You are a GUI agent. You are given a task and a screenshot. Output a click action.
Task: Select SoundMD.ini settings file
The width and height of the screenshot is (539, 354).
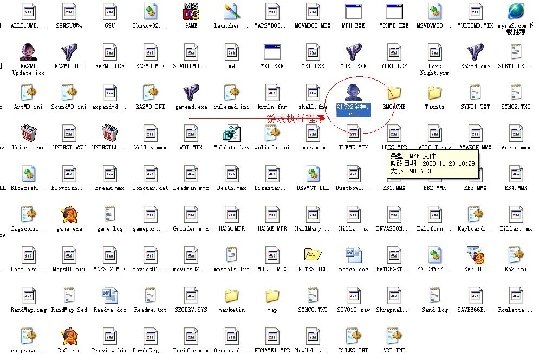pyautogui.click(x=69, y=93)
